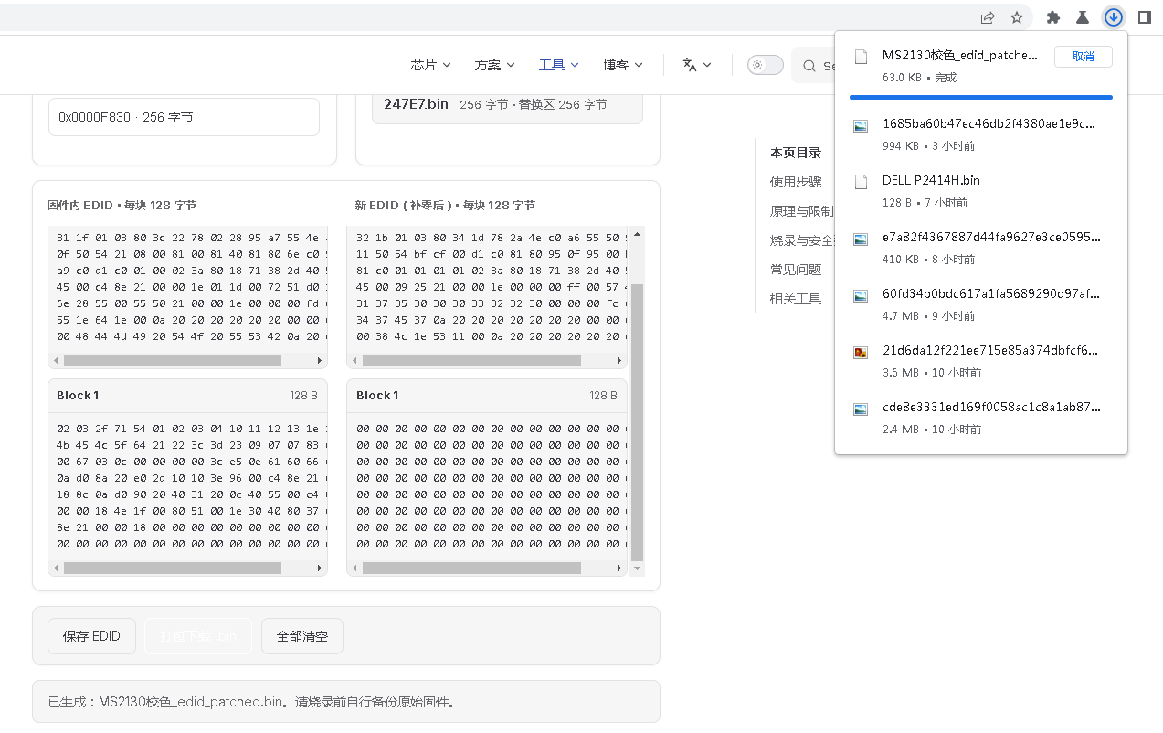Toggle the browser downloads icon
The image size is (1163, 733).
pyautogui.click(x=1114, y=17)
